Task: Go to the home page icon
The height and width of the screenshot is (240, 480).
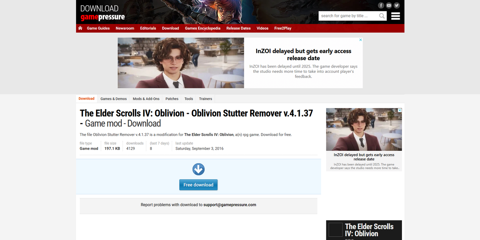Action: pyautogui.click(x=80, y=28)
